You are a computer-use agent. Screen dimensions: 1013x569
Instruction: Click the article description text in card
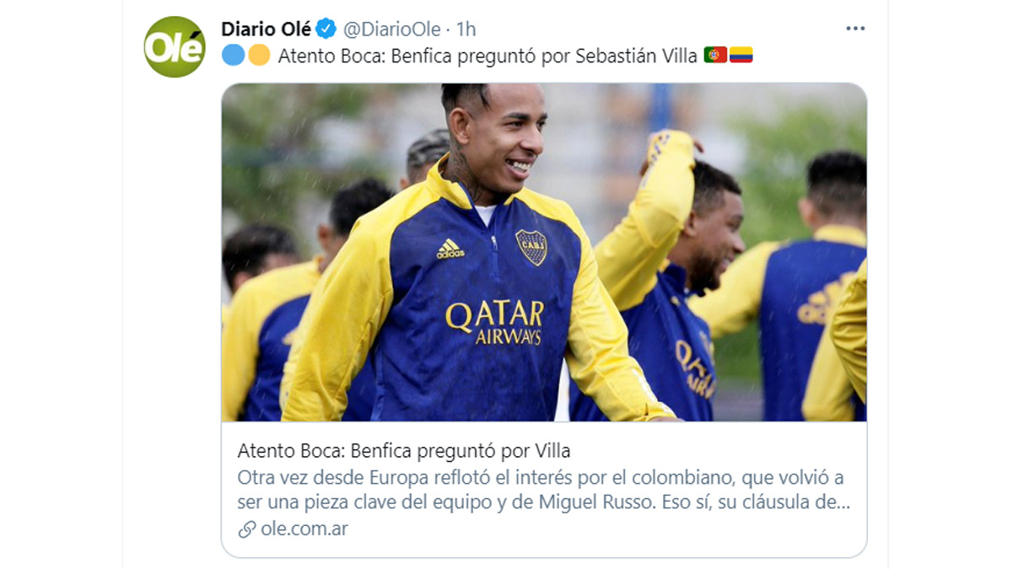point(544,491)
